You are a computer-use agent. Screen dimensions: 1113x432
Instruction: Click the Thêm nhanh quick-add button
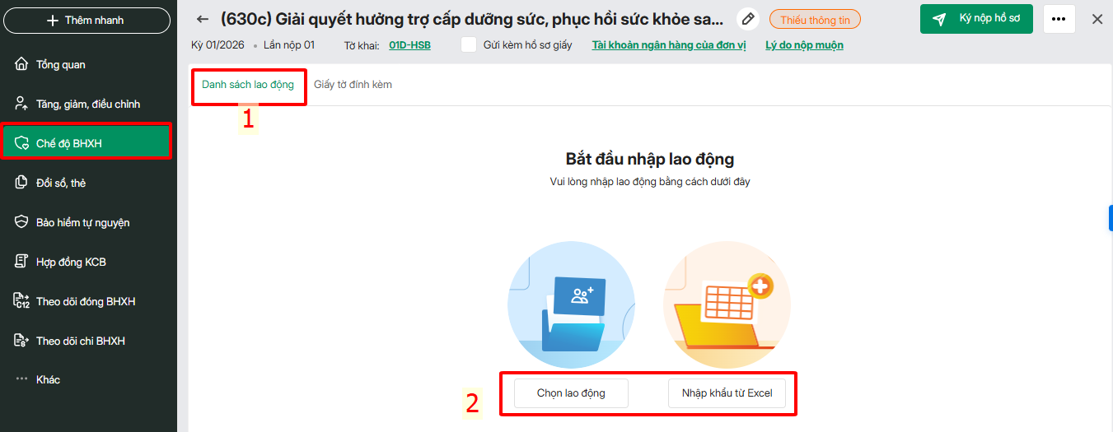(x=87, y=20)
